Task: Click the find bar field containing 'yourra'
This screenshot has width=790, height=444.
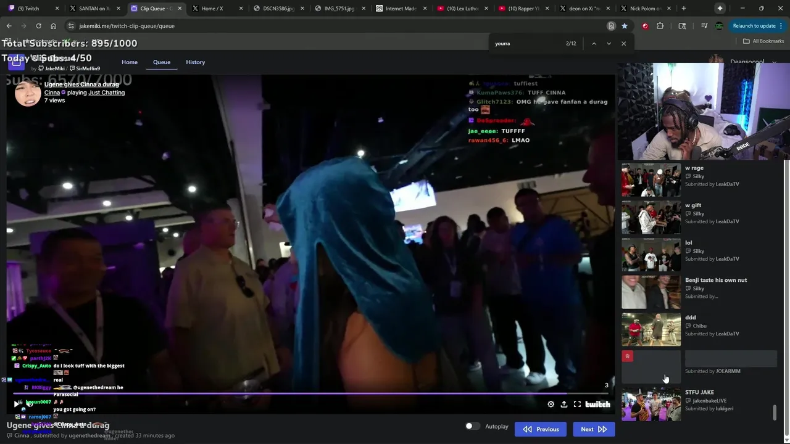Action: [x=528, y=43]
